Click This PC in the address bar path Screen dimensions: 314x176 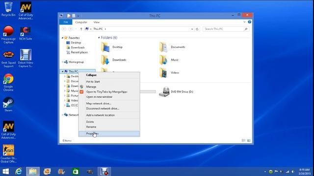pos(98,29)
